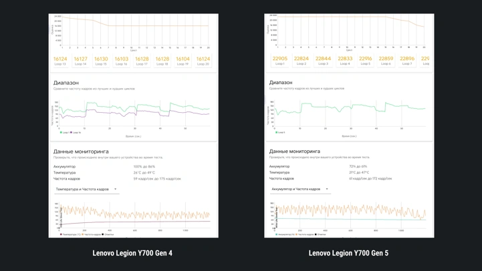Toggle 'Температура (°C)' legend in Gen 4 monitoring chart
Image resolution: width=482 pixels, height=271 pixels.
point(70,234)
